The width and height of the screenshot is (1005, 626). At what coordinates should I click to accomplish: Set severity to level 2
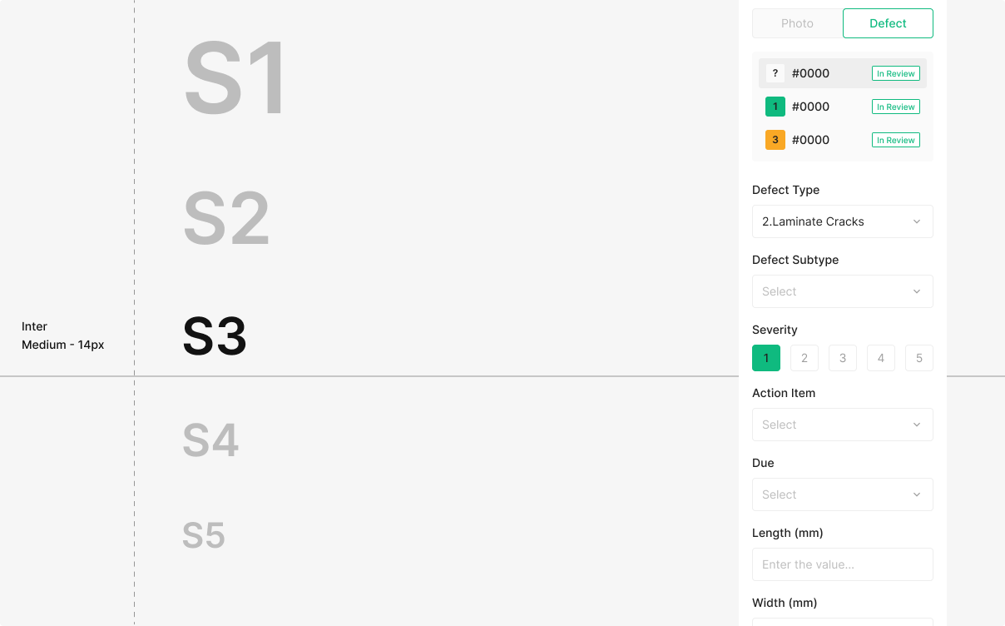tap(804, 358)
